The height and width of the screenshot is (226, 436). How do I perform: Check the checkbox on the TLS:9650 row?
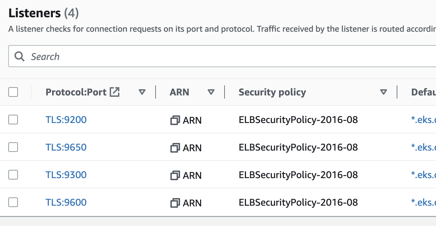[x=13, y=147]
